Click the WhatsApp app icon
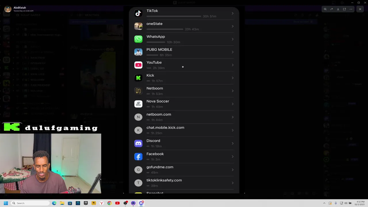Screen dimensions: 368x207 (x=138, y=39)
